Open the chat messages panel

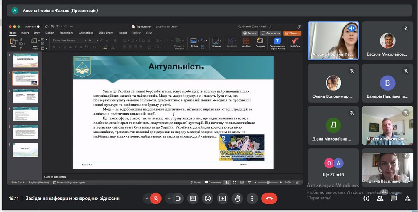394,199
